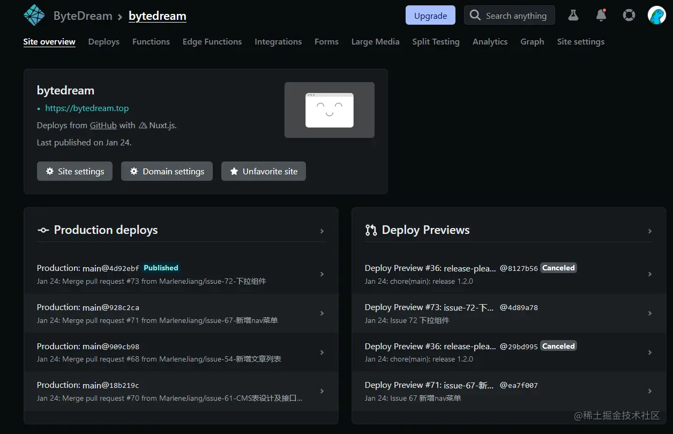This screenshot has width=673, height=434.
Task: Open Production: main@4d92ebf deploy
Action: coord(181,274)
